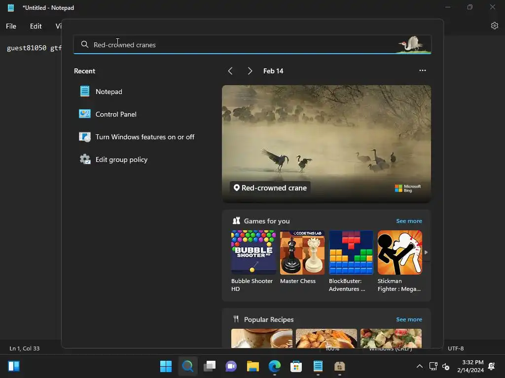Click the muted volume tray icon
505x378 pixels.
(446, 366)
